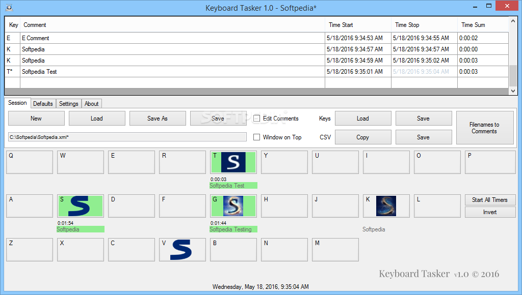Click the Keys Save button
The image size is (522, 295).
tap(424, 119)
